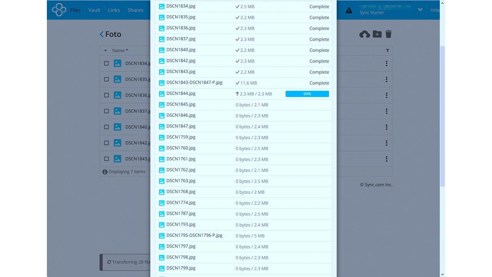Click the image icon beside DSCN1843-DSCN1847-P.jpg
492x277 pixels.
161,83
